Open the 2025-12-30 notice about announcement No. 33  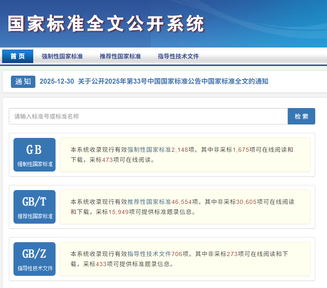(x=154, y=82)
